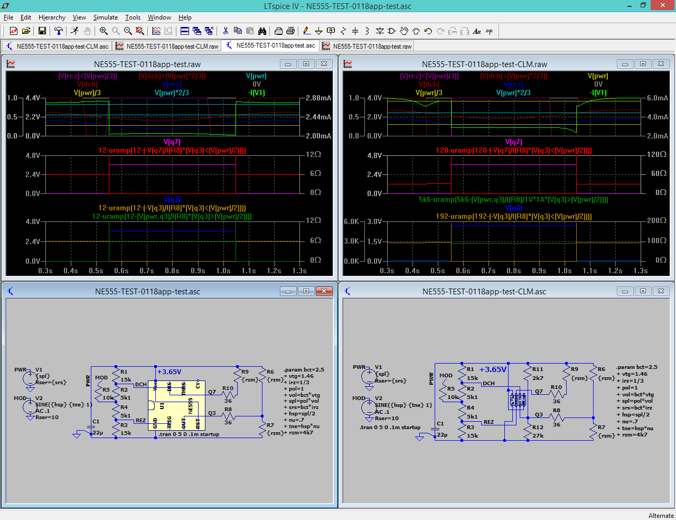Select the Ground symbol tool
Image resolution: width=676 pixels, height=520 pixels.
pyautogui.click(x=319, y=31)
